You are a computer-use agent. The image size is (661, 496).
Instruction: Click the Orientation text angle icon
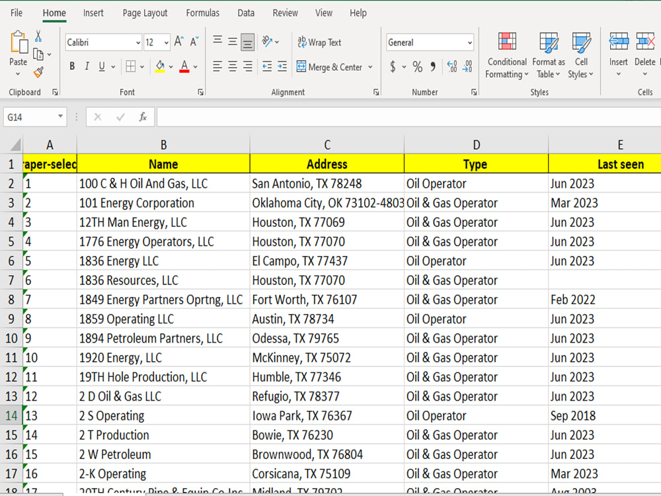(267, 41)
